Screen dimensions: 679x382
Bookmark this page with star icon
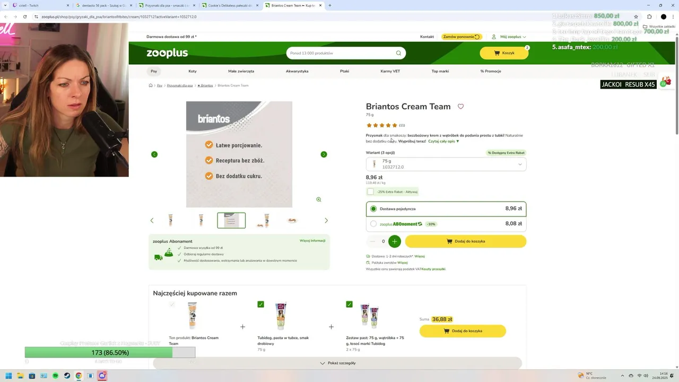636,16
